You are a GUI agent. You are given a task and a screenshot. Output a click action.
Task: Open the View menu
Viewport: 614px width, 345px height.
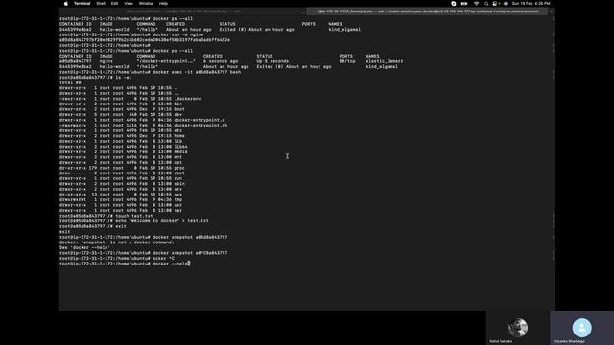(x=129, y=4)
